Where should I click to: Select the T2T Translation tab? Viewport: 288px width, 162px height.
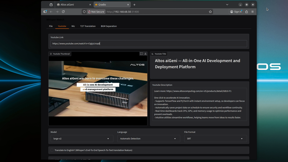tap(88, 26)
